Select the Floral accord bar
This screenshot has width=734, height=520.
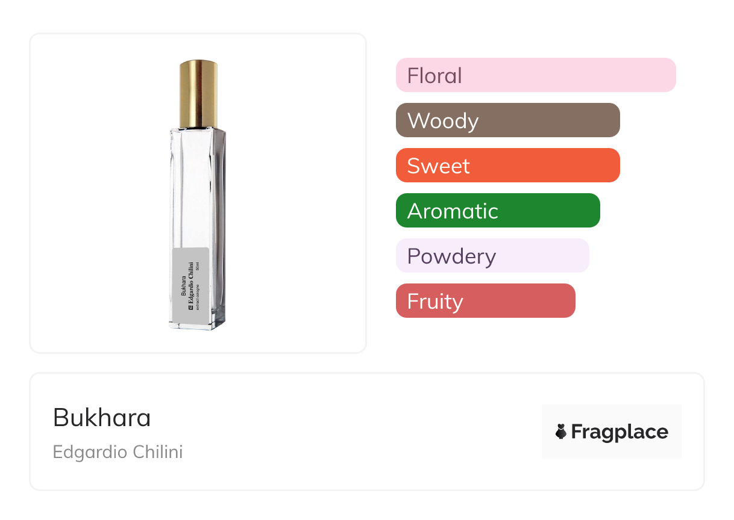pos(535,75)
